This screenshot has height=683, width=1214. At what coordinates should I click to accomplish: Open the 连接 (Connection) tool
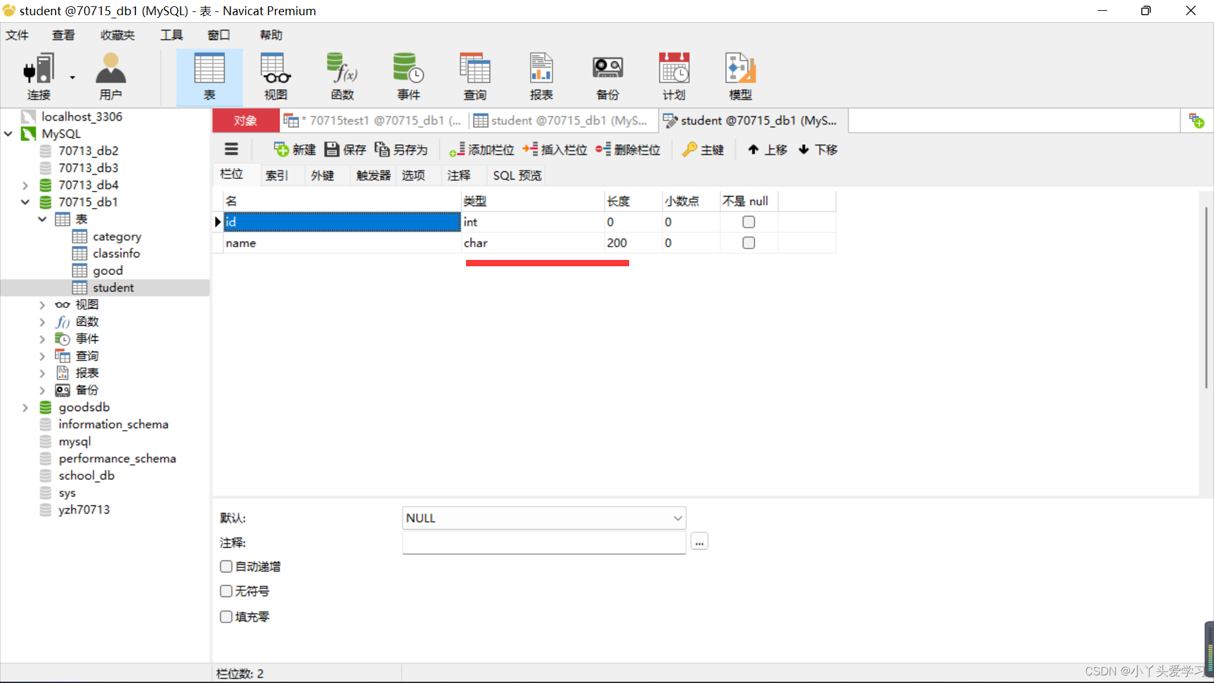tap(38, 77)
